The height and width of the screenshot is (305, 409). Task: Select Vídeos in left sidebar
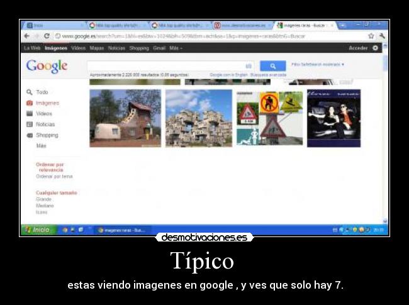(44, 113)
